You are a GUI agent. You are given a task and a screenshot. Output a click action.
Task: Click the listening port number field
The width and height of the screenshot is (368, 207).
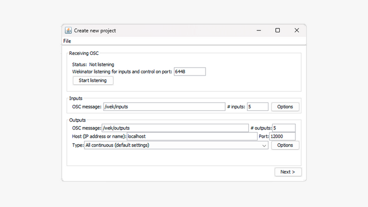click(189, 72)
